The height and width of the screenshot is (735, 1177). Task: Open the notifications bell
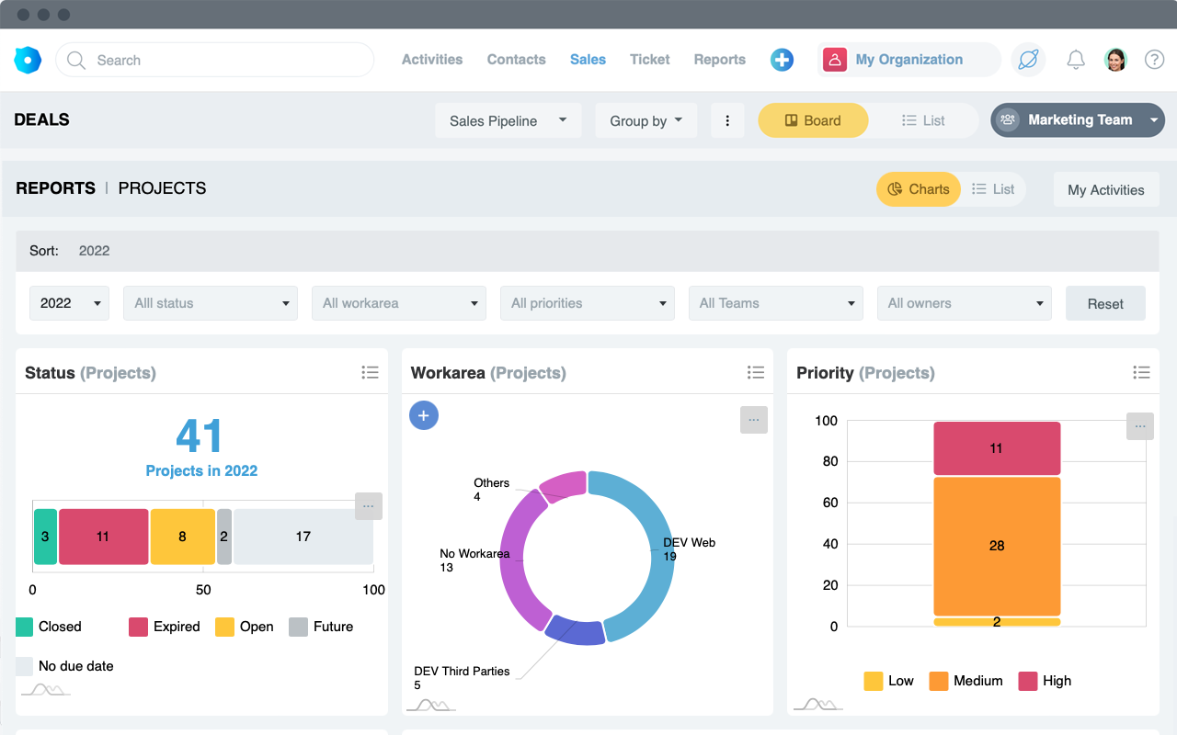click(x=1075, y=60)
